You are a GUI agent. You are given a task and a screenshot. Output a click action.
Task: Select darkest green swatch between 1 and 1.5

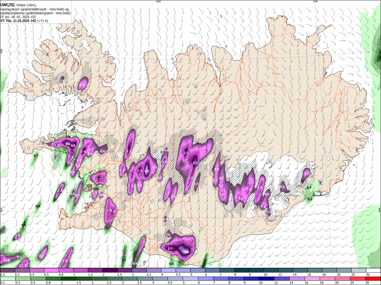pyautogui.click(x=68, y=278)
